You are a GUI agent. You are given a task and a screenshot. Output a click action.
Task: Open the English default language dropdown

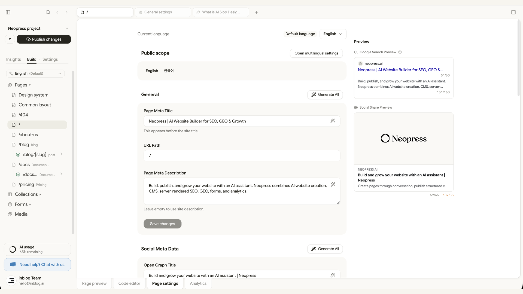click(333, 34)
